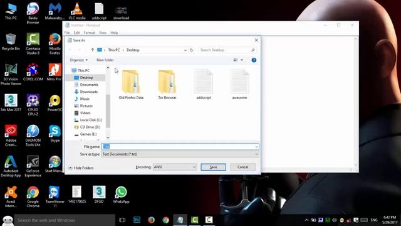Open Recycle Bin on desktop
This screenshot has width=401, height=226.
click(x=11, y=42)
